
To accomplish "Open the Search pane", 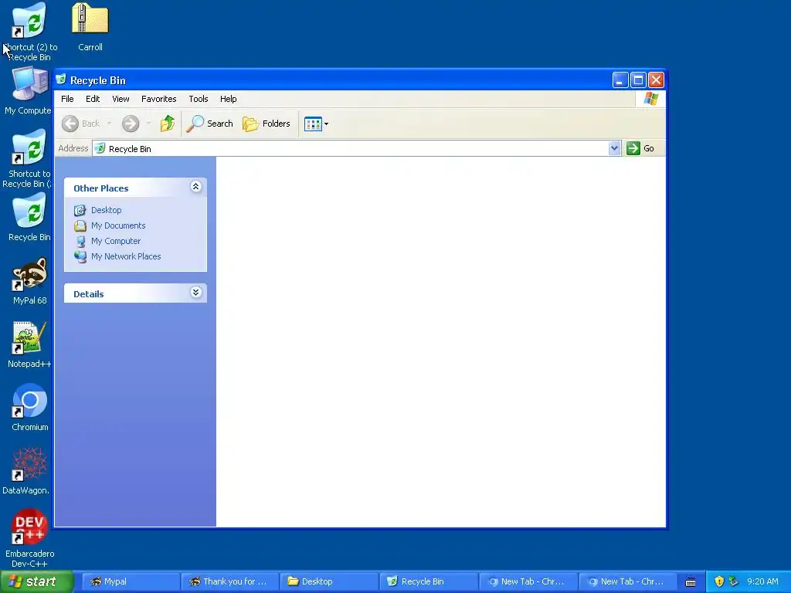I will [x=210, y=124].
